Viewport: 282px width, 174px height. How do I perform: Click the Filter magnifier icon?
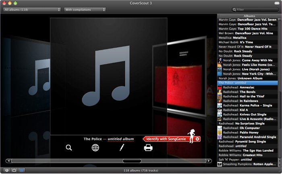click(234, 10)
